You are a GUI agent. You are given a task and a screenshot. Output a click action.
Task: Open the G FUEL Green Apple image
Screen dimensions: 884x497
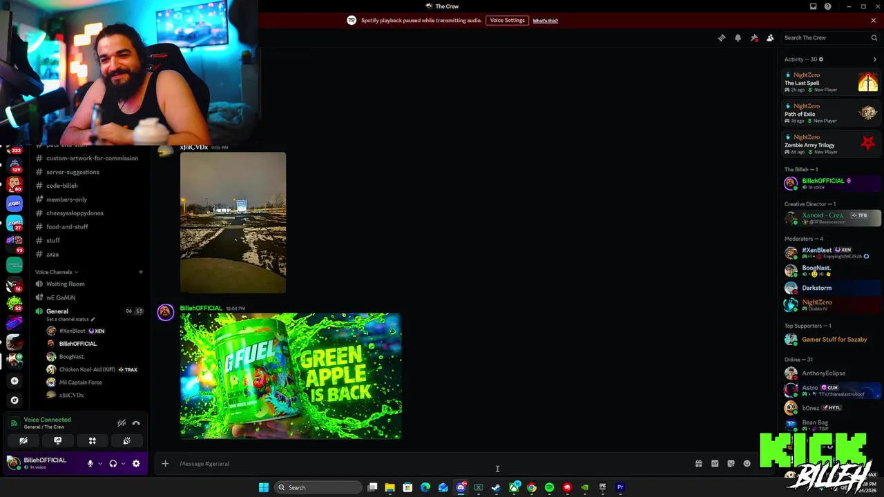tap(291, 376)
